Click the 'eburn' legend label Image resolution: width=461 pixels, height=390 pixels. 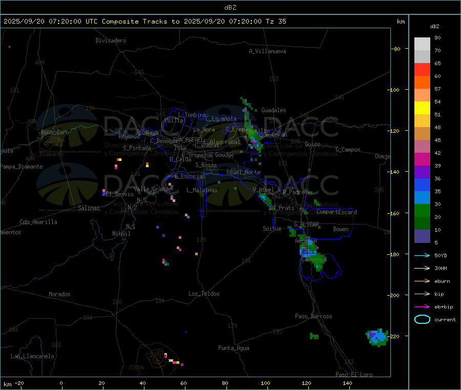coord(442,281)
